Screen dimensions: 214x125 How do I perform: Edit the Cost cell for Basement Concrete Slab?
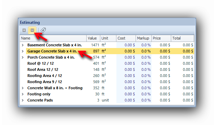(x=126, y=45)
